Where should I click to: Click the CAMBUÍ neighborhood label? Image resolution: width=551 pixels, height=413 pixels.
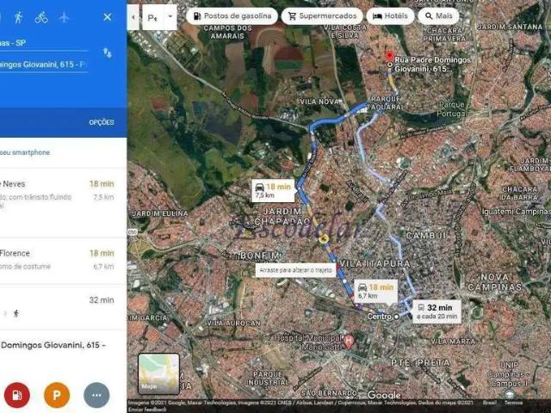[x=426, y=235]
